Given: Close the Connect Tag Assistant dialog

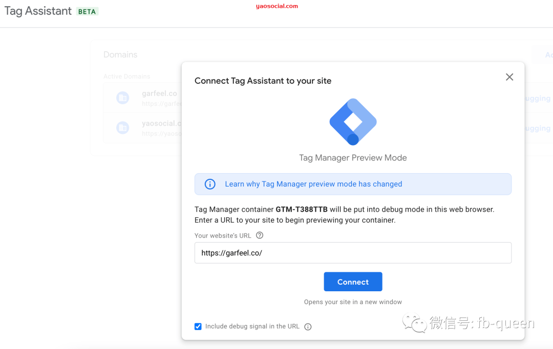Looking at the screenshot, I should pos(509,77).
